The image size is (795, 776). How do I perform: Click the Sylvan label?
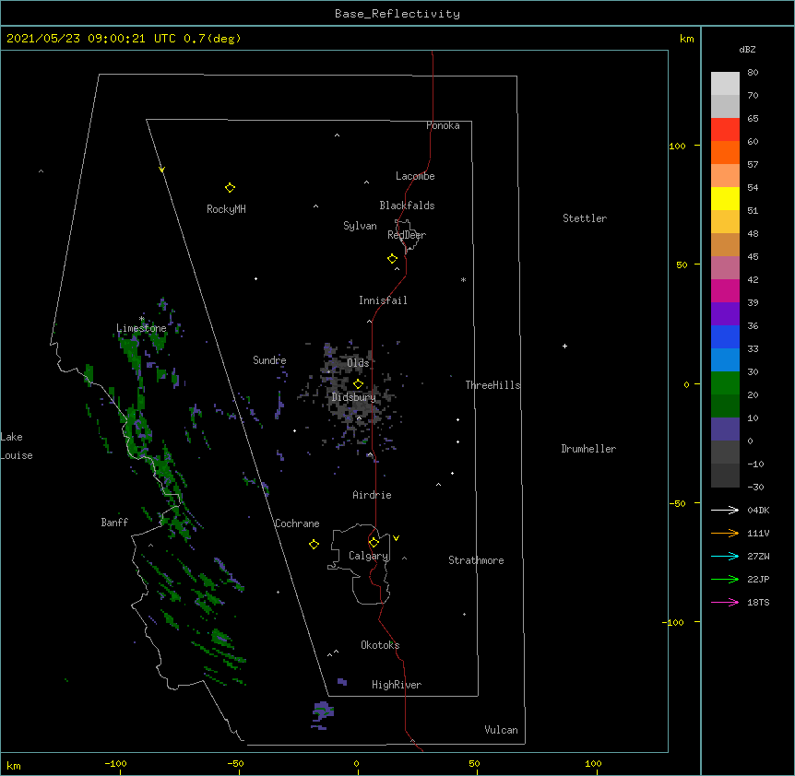click(360, 227)
